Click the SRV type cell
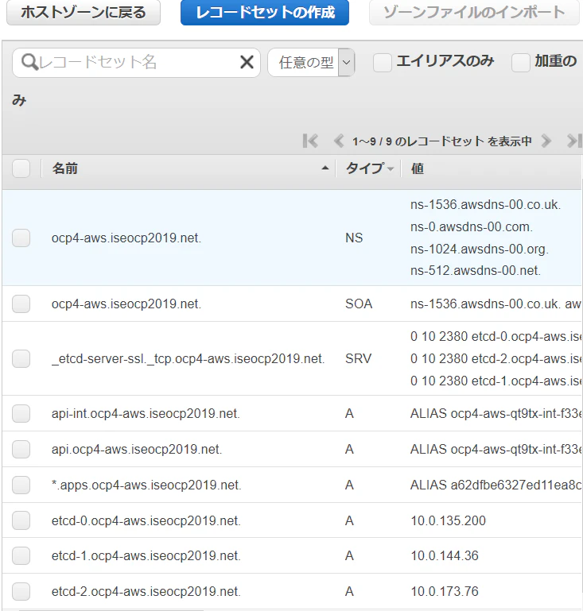This screenshot has height=611, width=583. 358,358
